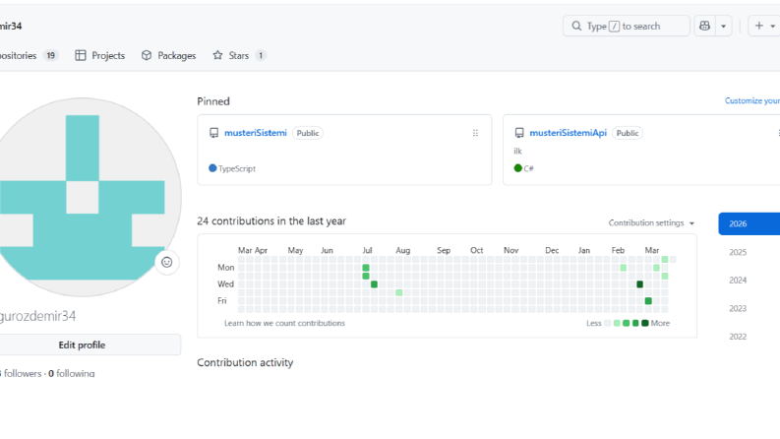The image size is (780, 439).
Task: Click '24 contributions in the last year' heading
Action: [271, 221]
